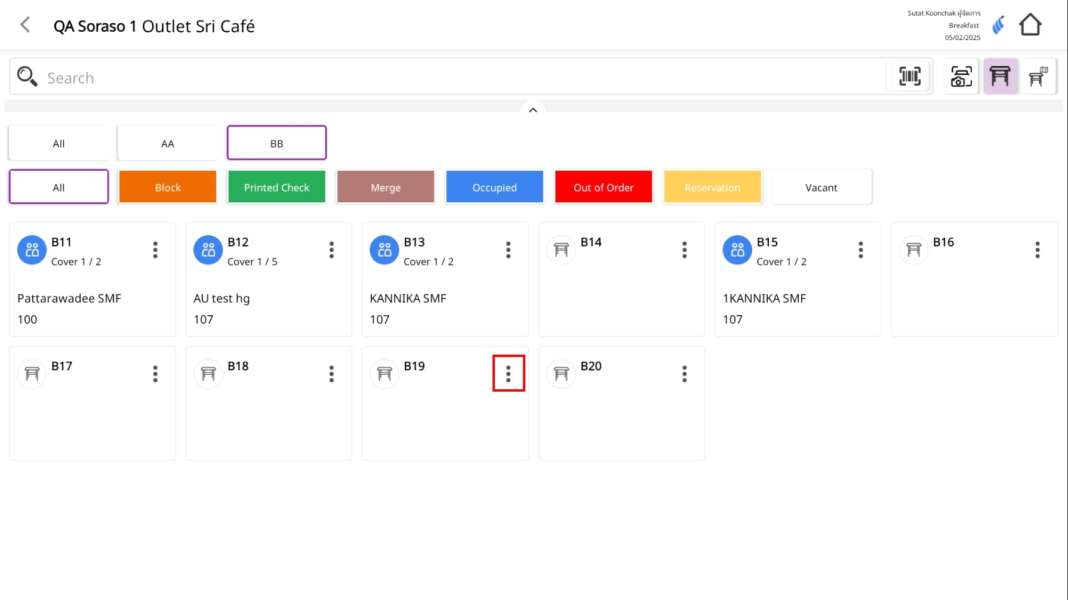Open the three-dot menu for table B19
Screen dimensions: 1068x600
(508, 374)
